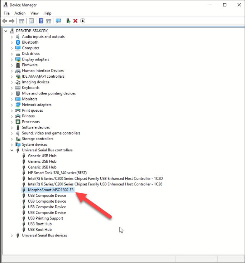Select the Bluetooth label
Screen dimensions: 245x263
(x=30, y=42)
